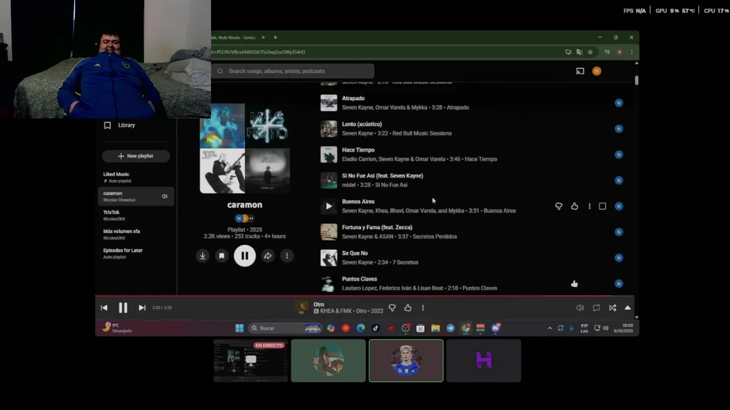The height and width of the screenshot is (410, 730).
Task: Open the Otro album art thumbnail in player
Action: tap(301, 307)
